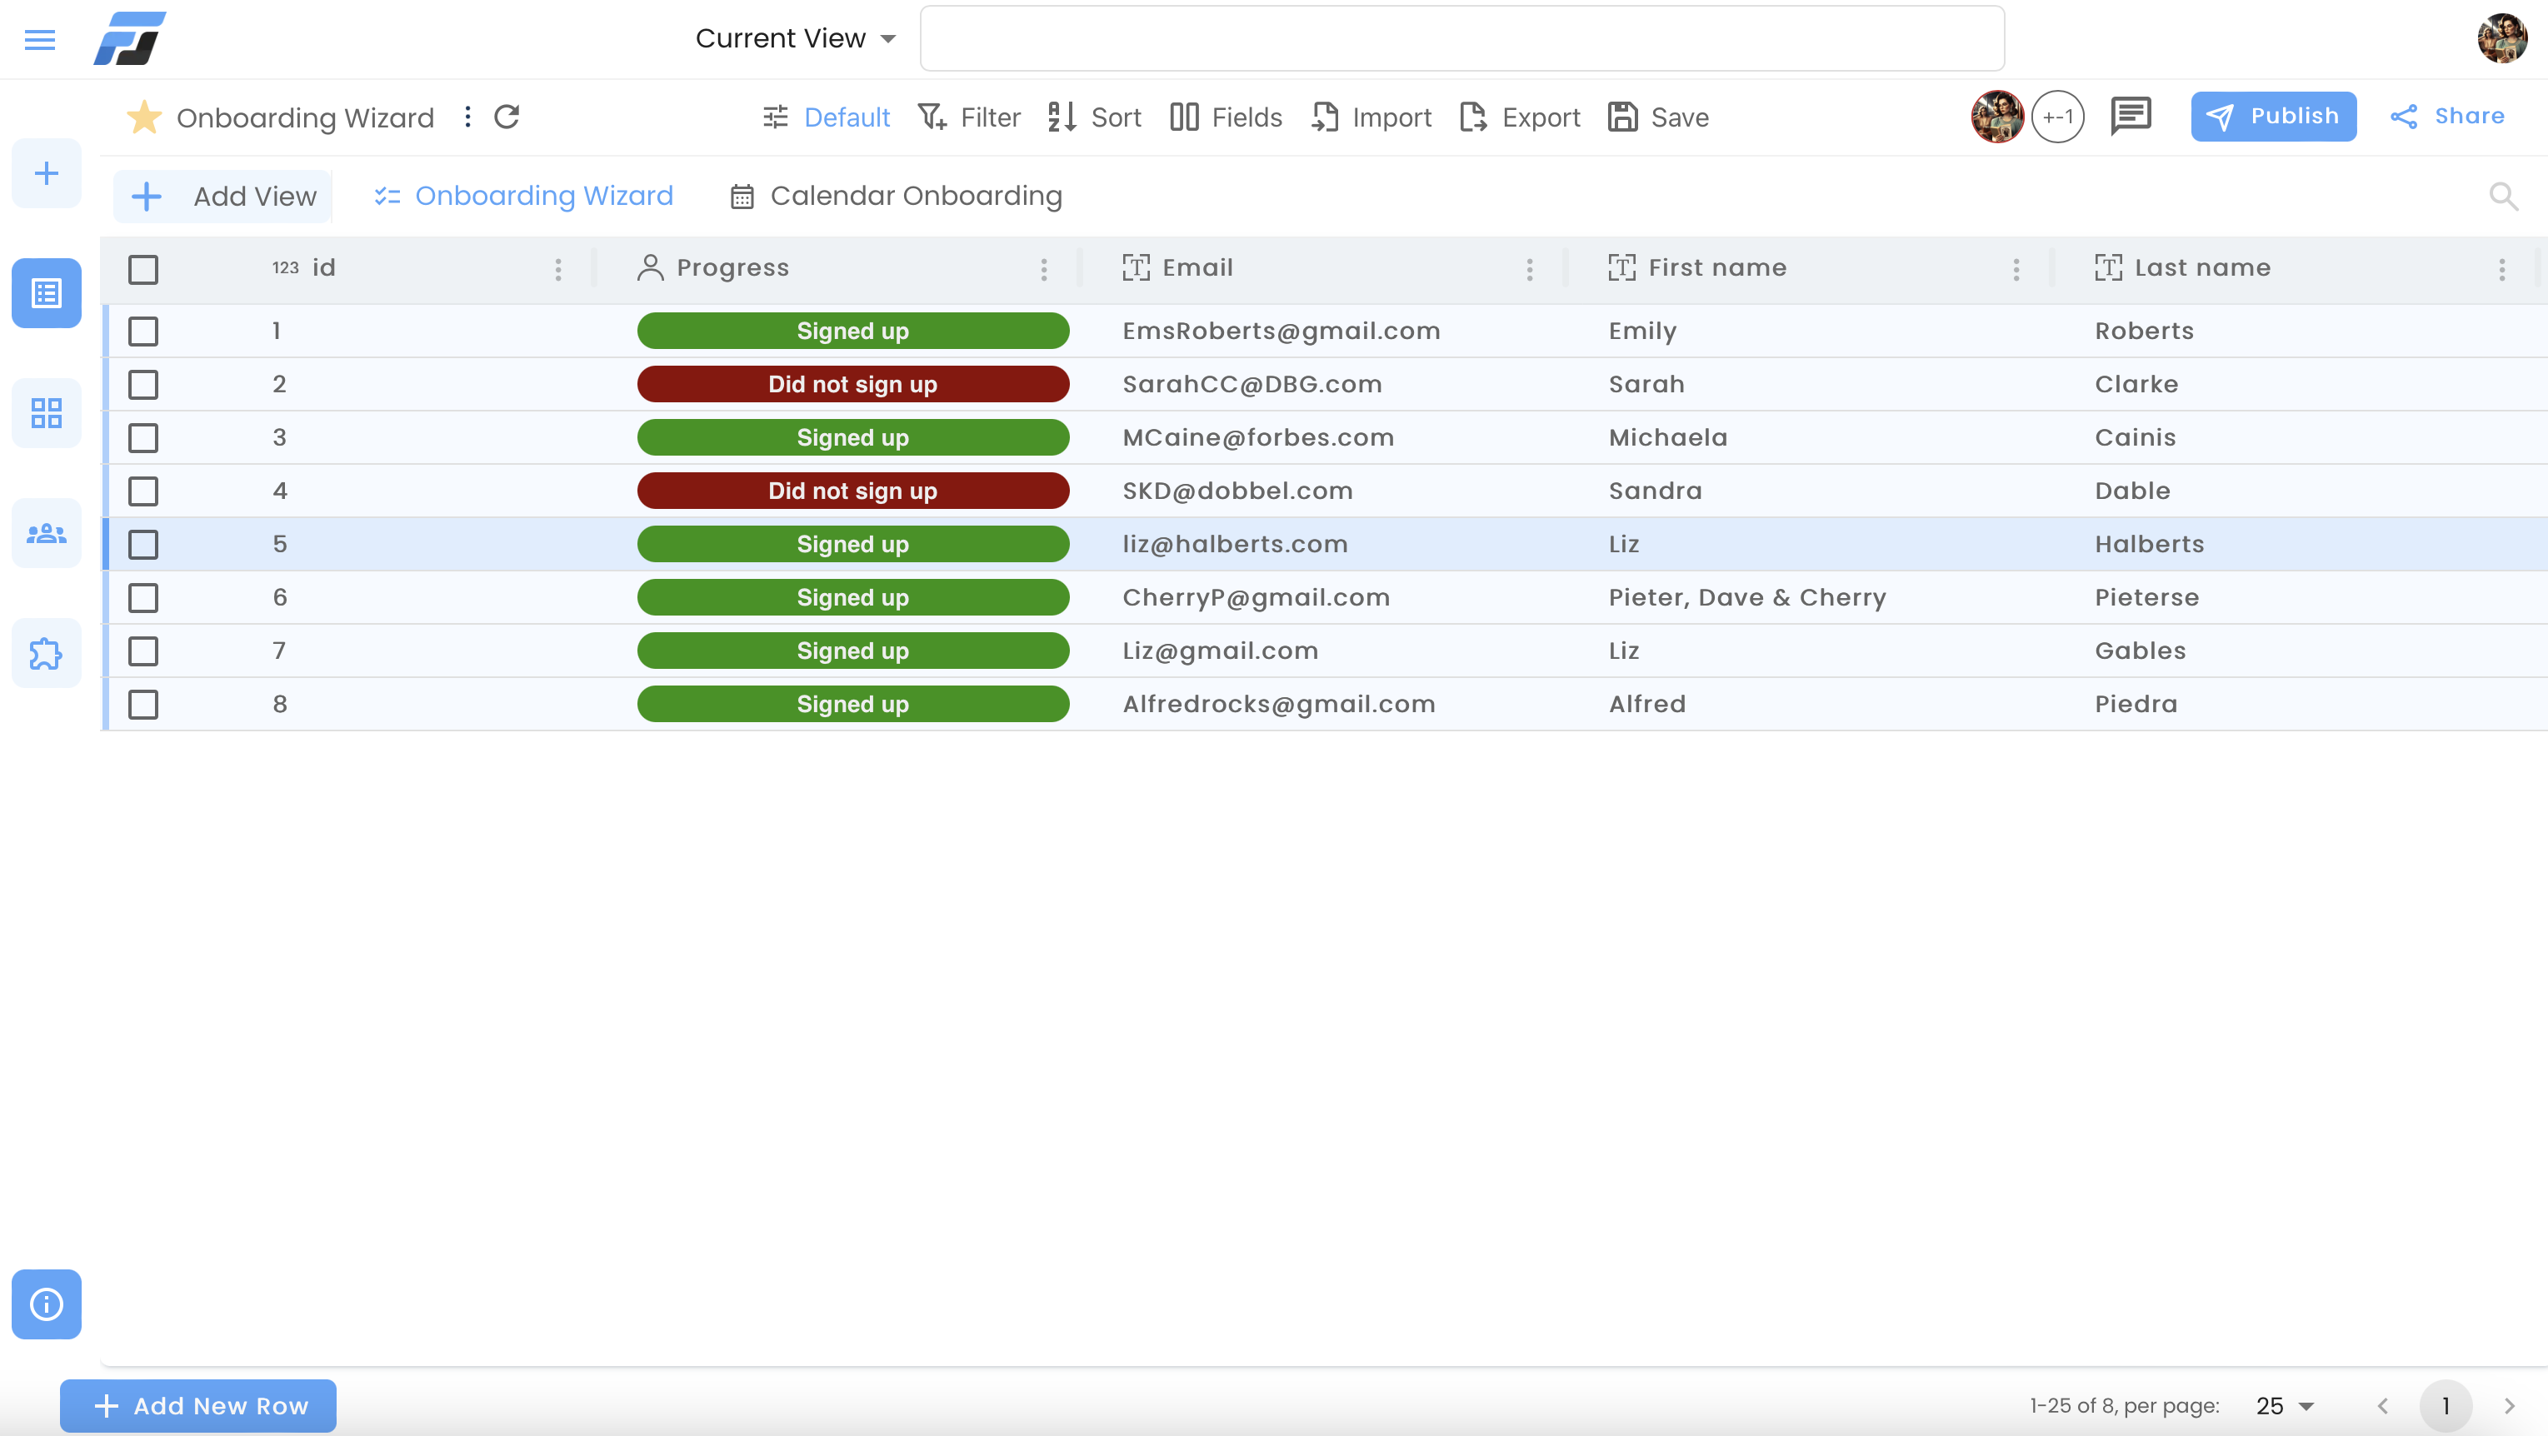
Task: Click the app logo icon
Action: point(130,38)
